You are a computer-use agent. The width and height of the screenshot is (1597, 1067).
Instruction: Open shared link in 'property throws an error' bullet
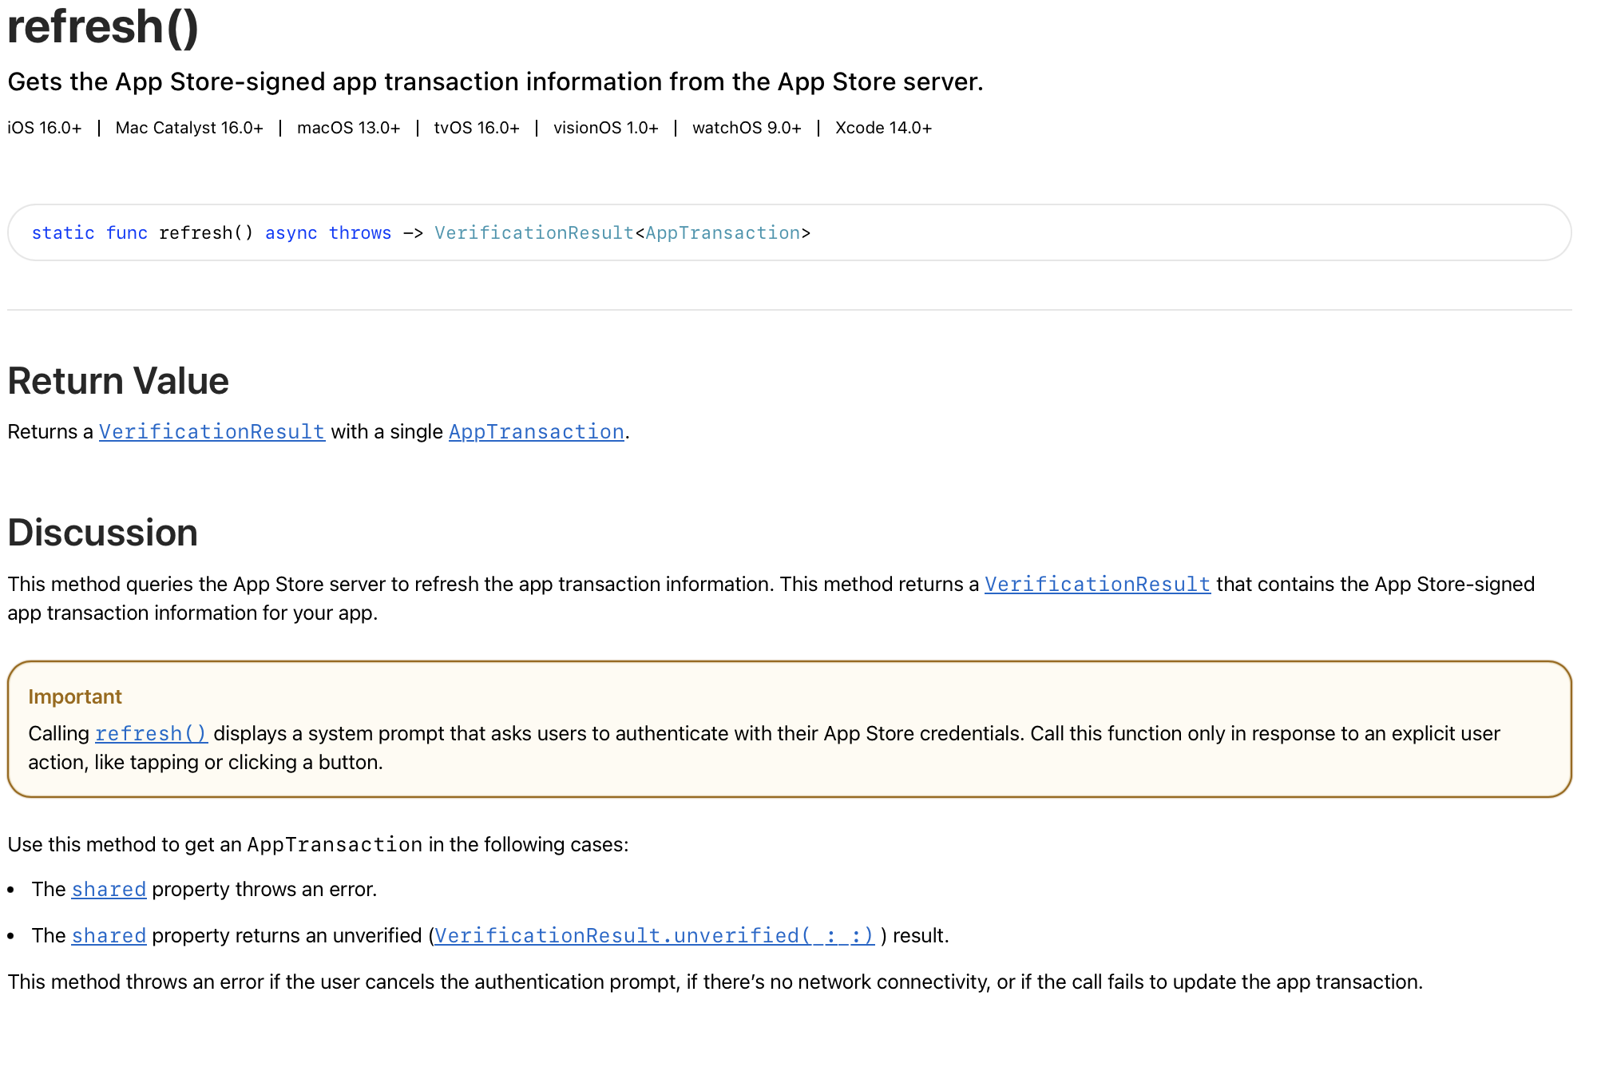[109, 890]
